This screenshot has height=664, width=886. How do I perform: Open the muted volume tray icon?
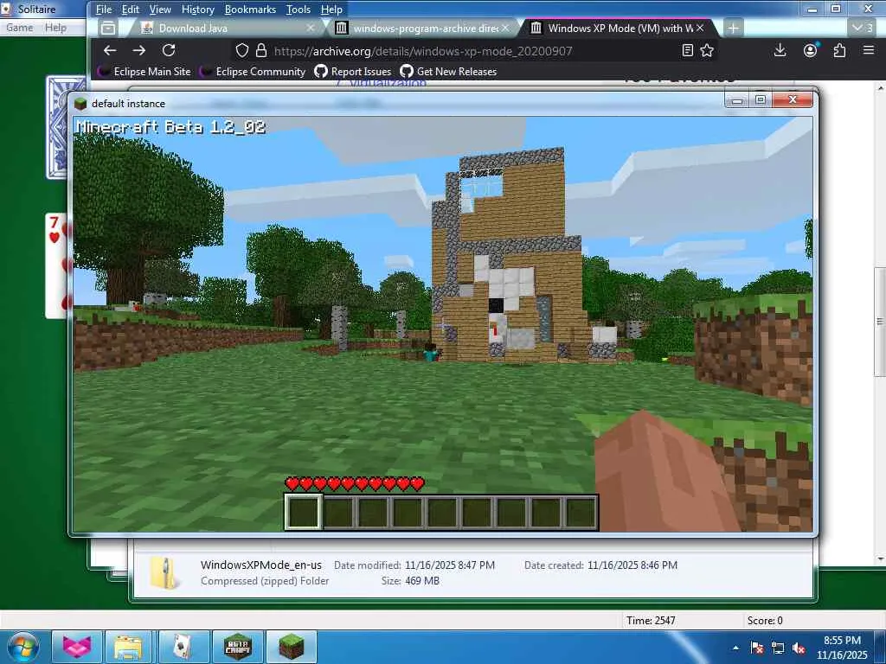click(x=799, y=648)
